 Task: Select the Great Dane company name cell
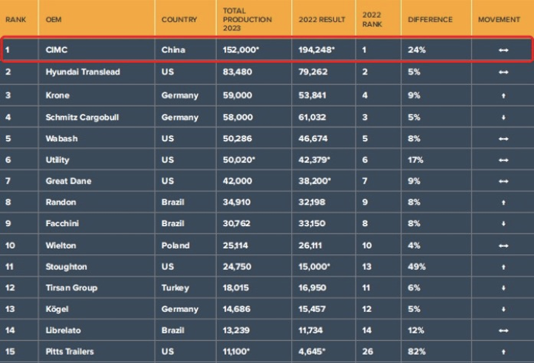(68, 181)
